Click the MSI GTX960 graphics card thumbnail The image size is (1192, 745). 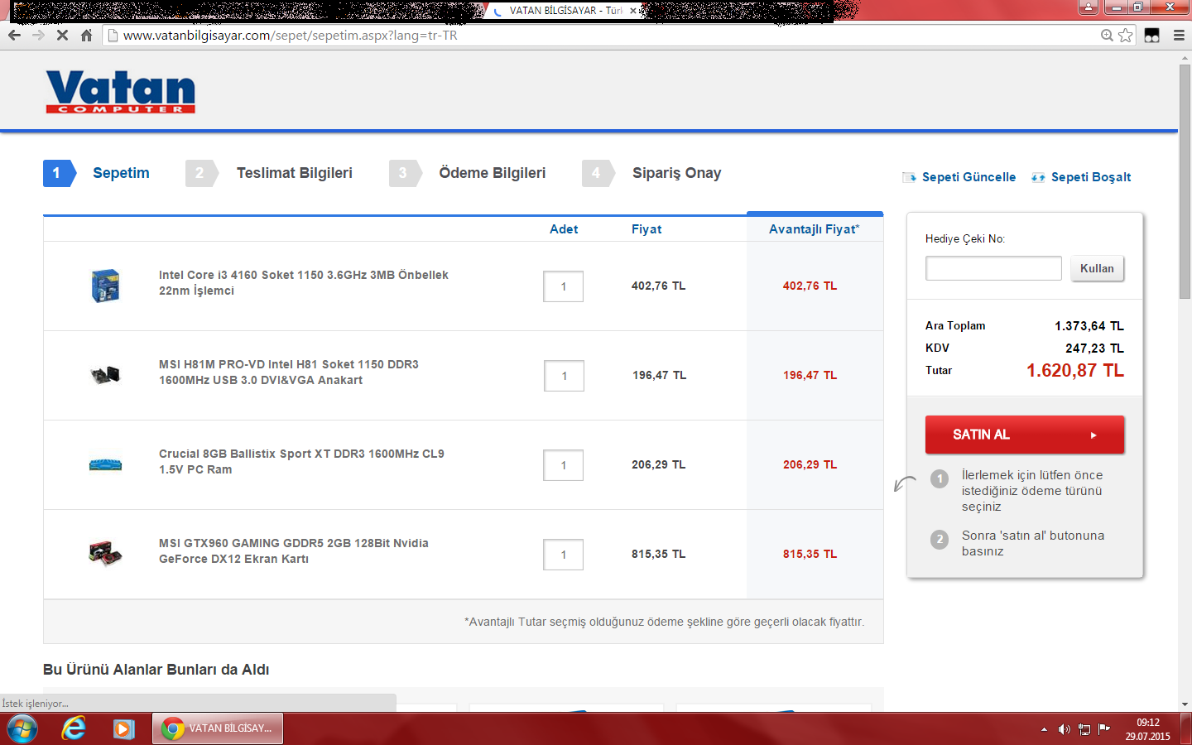pos(105,553)
